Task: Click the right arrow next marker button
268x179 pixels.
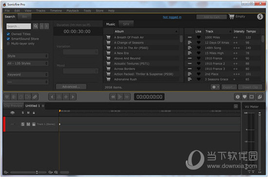Action: 73,97
